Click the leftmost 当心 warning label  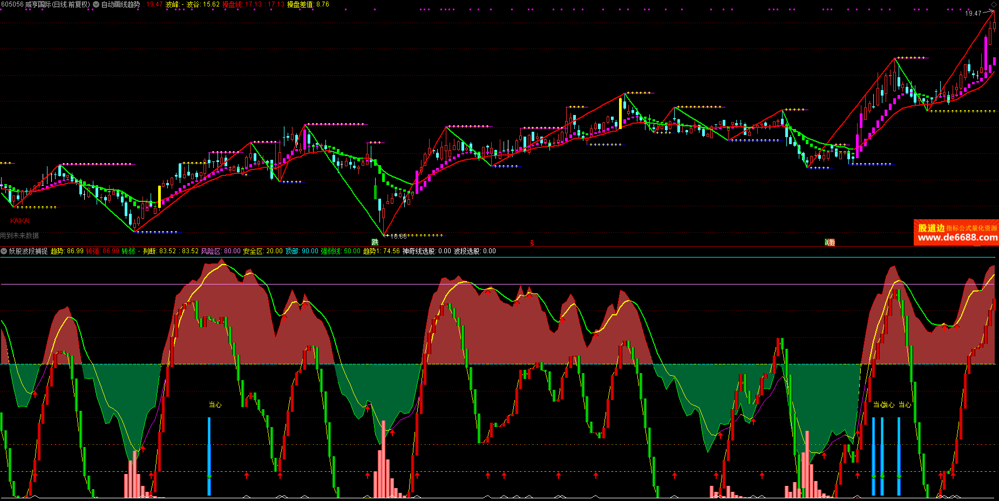pos(215,404)
